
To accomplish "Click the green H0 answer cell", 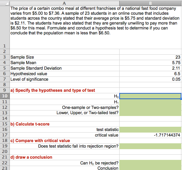I will tap(150, 96).
